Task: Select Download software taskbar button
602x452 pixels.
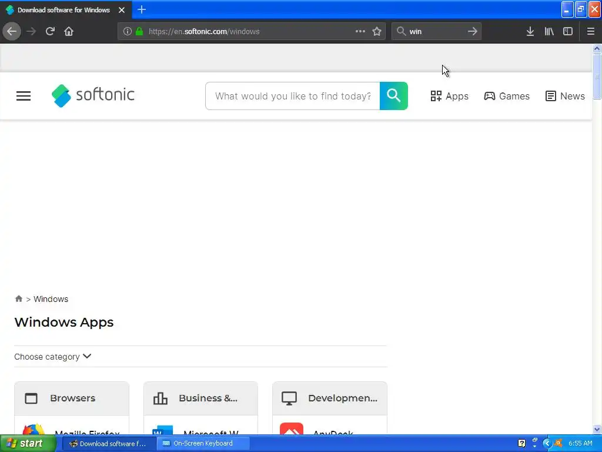Action: (x=109, y=443)
